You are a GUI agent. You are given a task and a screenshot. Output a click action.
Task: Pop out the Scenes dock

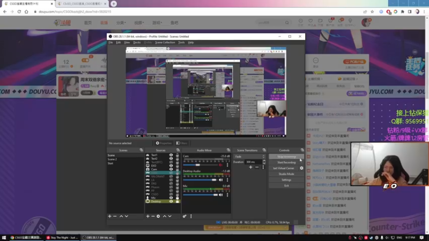pos(141,150)
